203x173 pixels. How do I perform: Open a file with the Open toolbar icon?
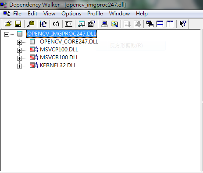[8, 24]
